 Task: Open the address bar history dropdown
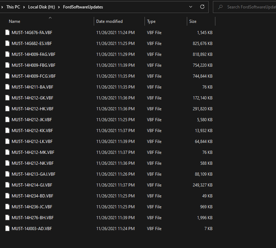[191, 7]
